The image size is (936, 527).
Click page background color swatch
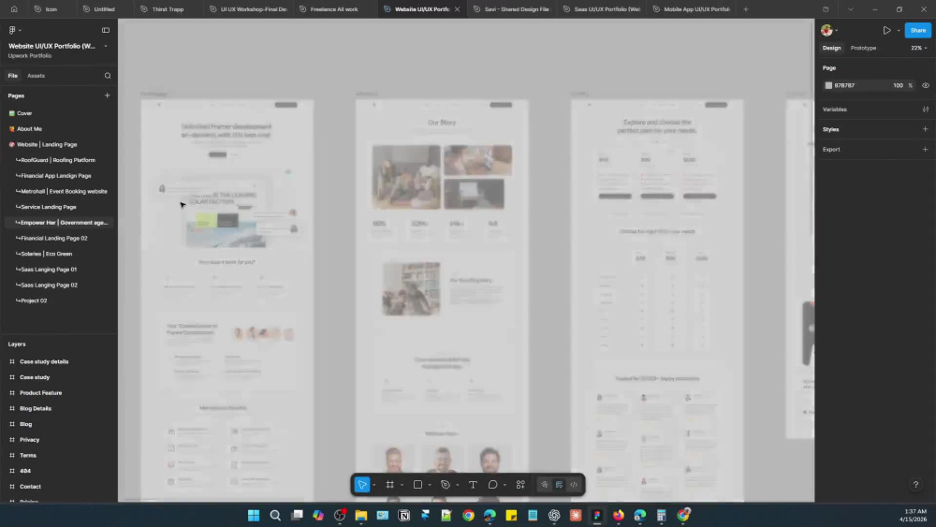[828, 85]
